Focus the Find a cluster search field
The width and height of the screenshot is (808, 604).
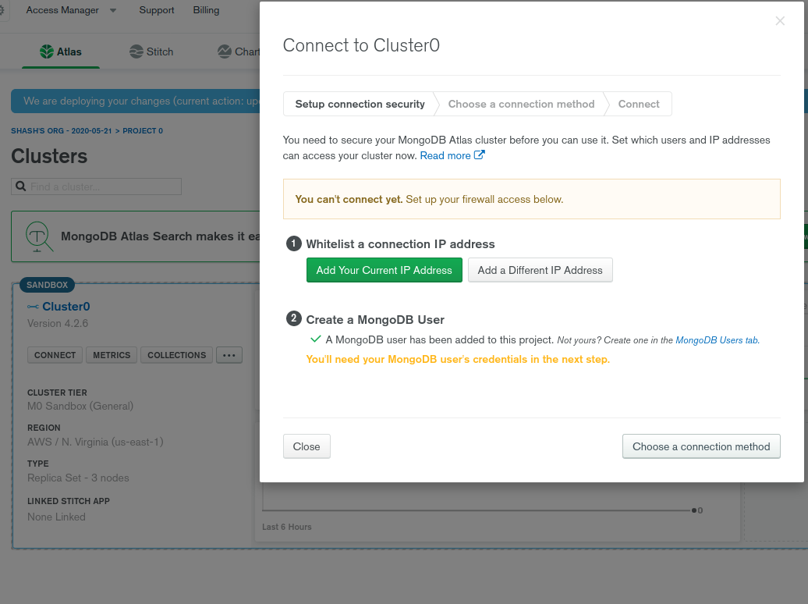[103, 187]
